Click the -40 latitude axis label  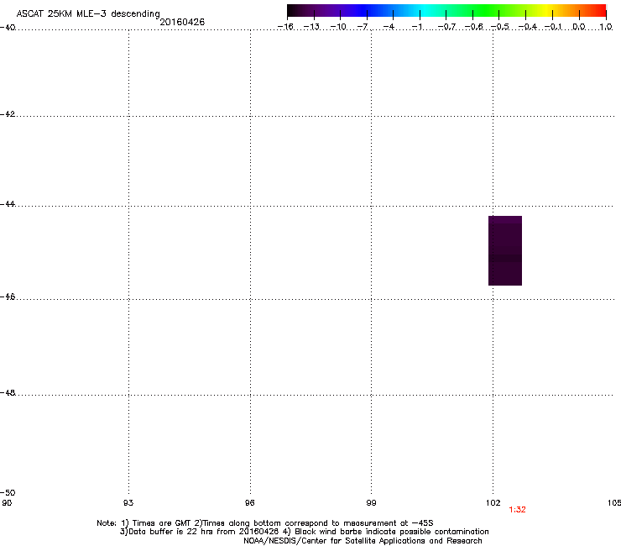[x=8, y=28]
